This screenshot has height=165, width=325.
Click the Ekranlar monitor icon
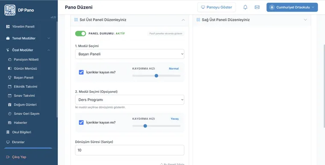(x=8, y=142)
